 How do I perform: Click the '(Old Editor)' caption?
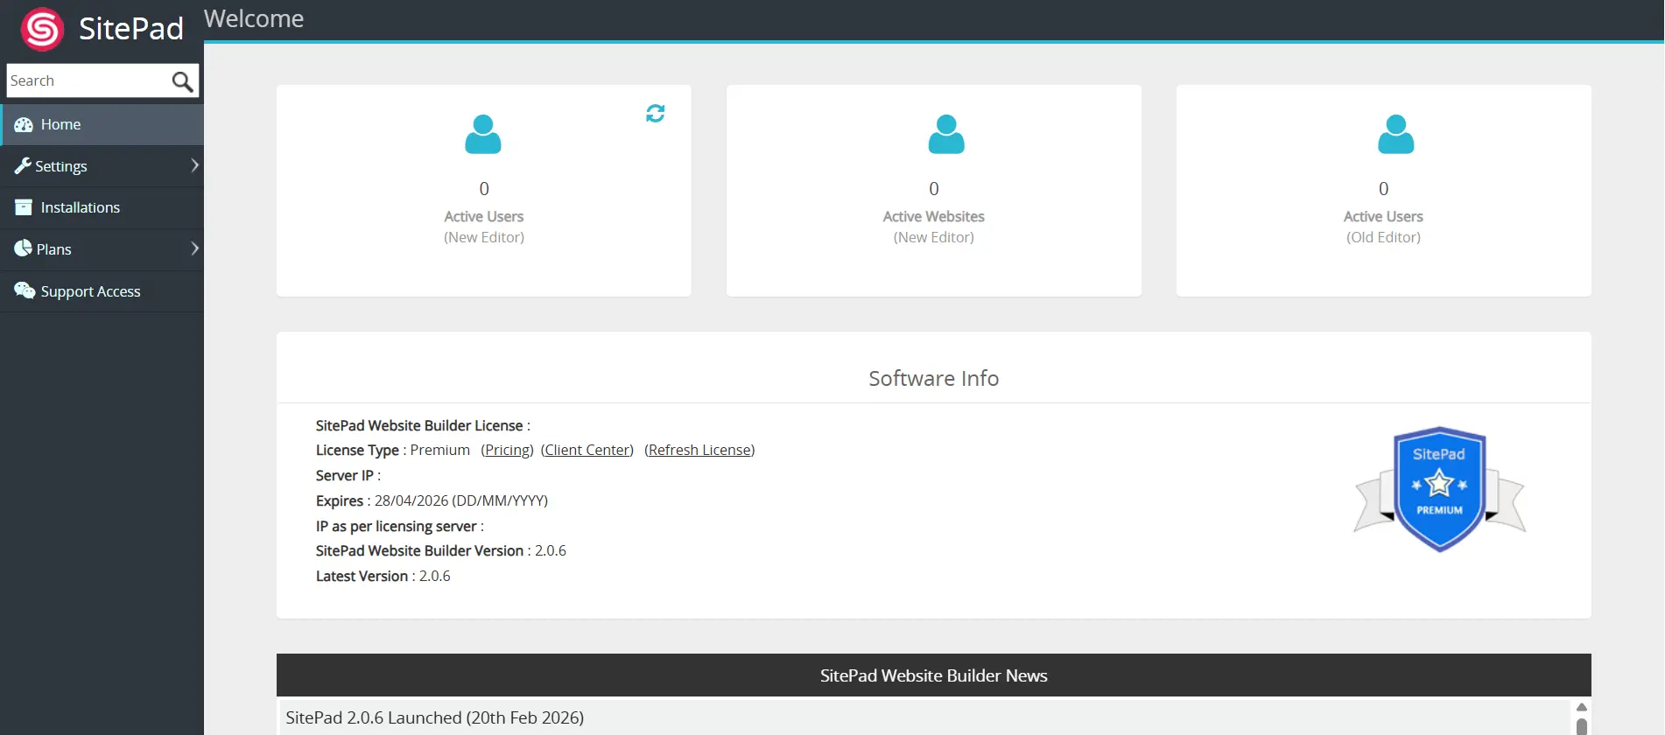click(x=1383, y=237)
